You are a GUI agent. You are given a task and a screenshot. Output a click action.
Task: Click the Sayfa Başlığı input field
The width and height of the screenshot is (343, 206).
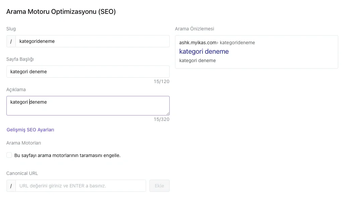click(x=88, y=72)
